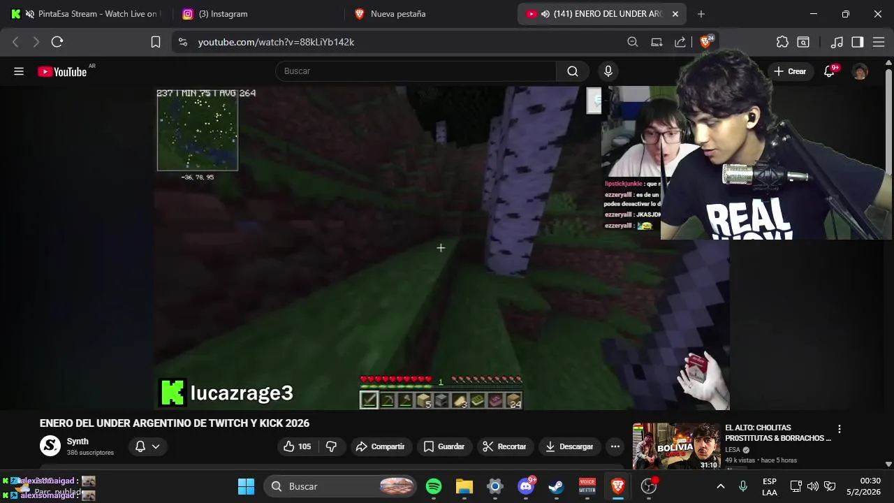The image size is (894, 503).
Task: Click the Windows taskbar Buscar box
Action: [340, 486]
